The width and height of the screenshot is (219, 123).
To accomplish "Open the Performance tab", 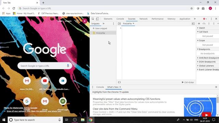I will [157, 19].
